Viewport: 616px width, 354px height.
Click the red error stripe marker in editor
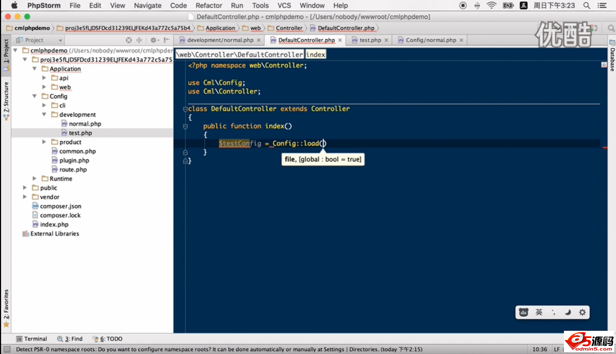(x=604, y=147)
